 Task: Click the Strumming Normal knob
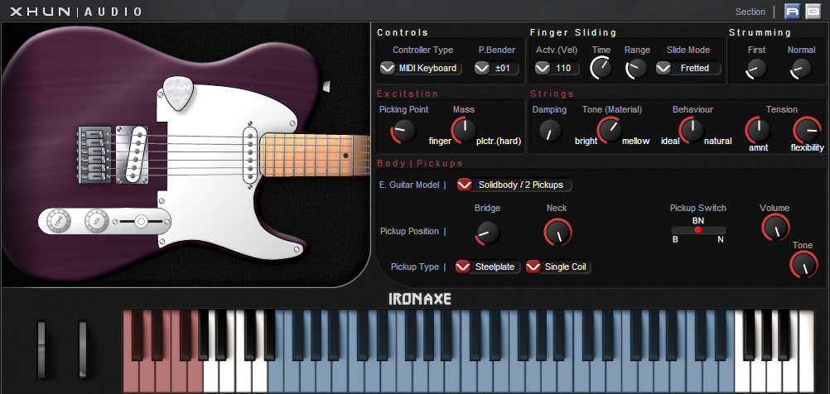click(x=800, y=68)
